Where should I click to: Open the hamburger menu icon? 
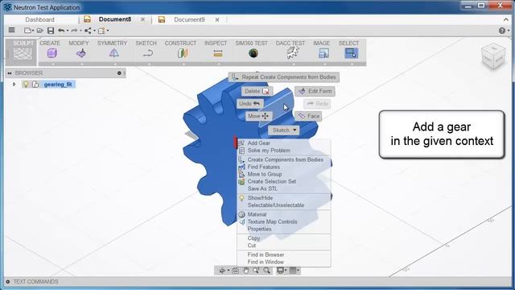point(11,31)
